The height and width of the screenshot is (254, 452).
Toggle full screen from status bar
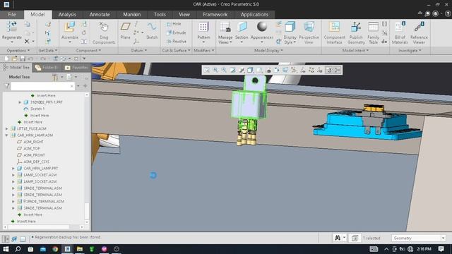[x=23, y=238]
